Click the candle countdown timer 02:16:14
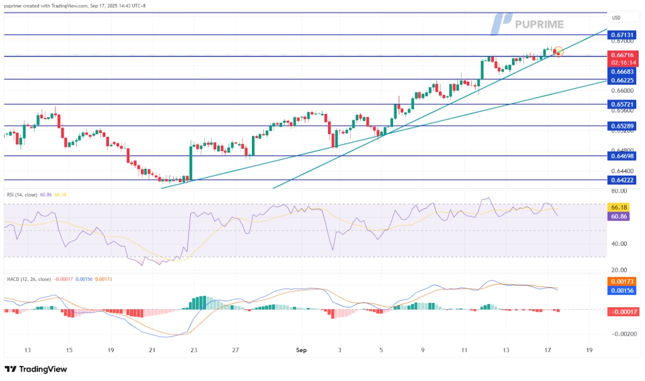 (x=622, y=63)
